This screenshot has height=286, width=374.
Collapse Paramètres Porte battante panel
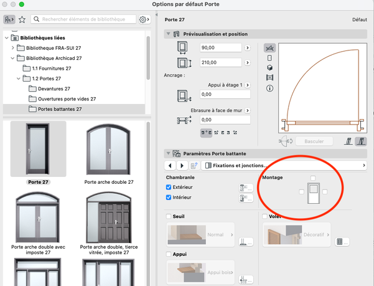coord(169,153)
